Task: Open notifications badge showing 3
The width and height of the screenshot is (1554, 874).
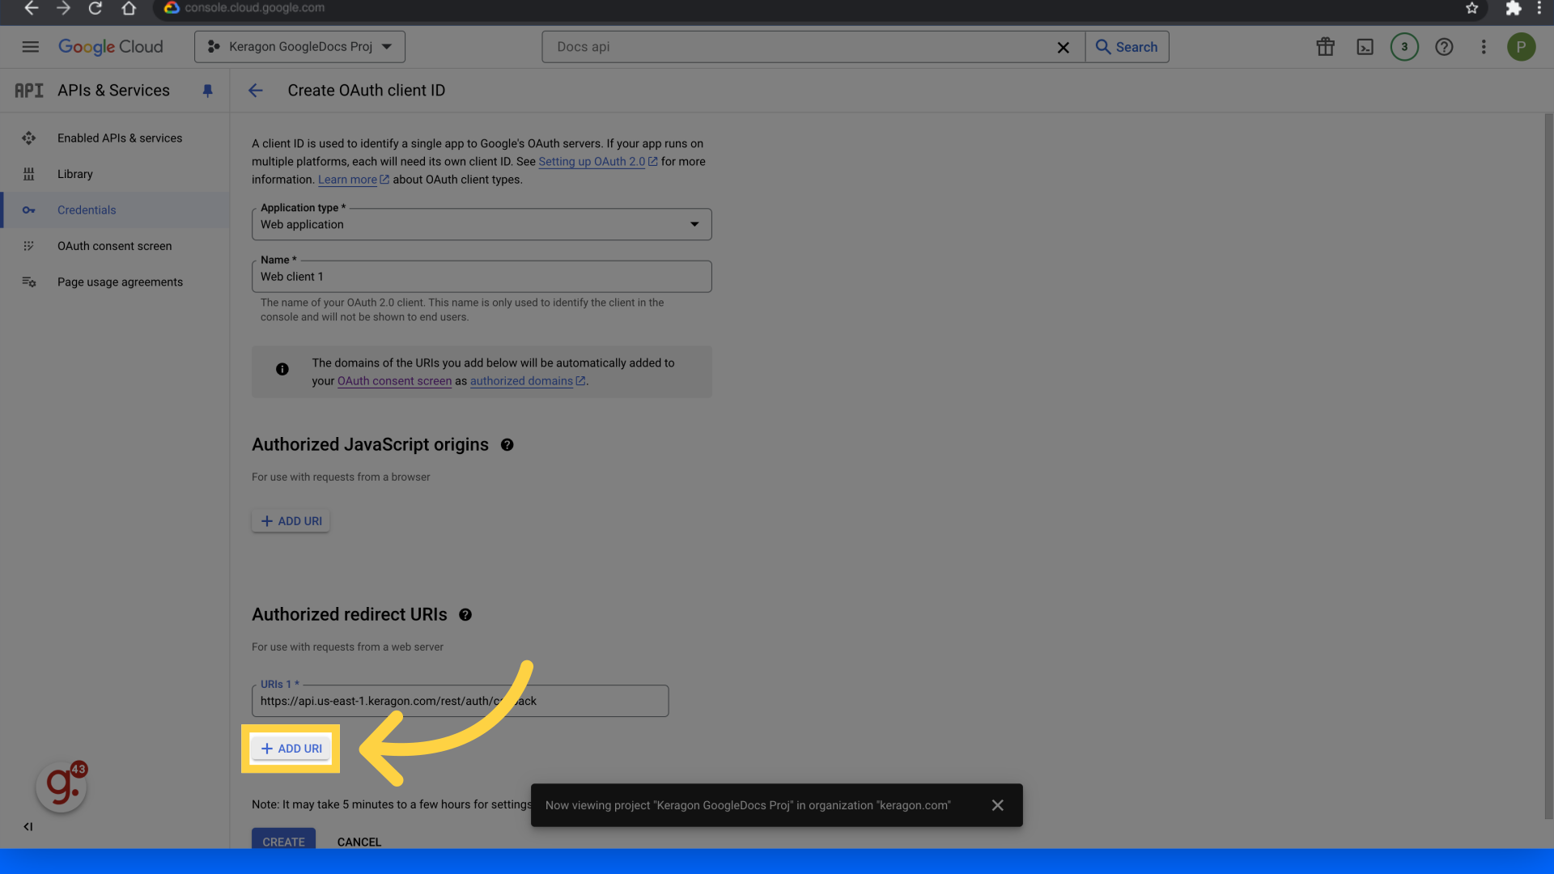Action: [1404, 47]
